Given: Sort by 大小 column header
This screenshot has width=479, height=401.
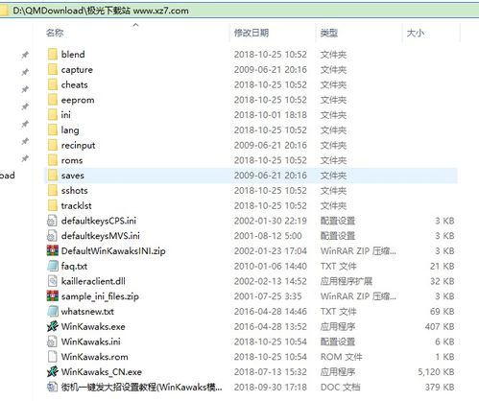Looking at the screenshot, I should (x=416, y=33).
